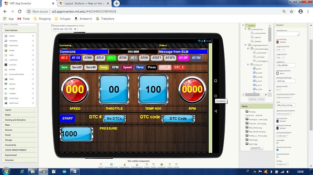Expand the Layout palette section
313x175 pixels.
tap(20, 110)
